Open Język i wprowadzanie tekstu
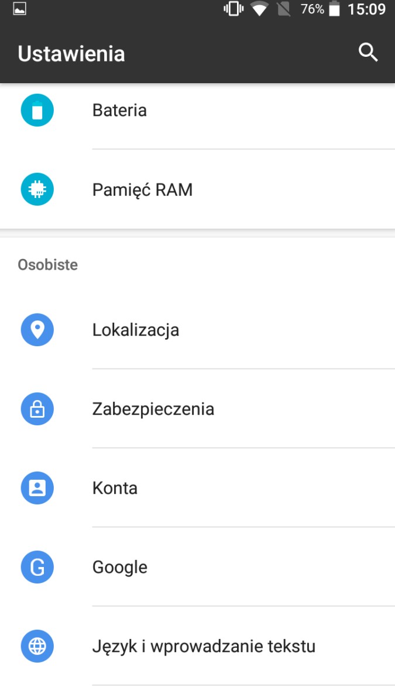 pyautogui.click(x=198, y=646)
